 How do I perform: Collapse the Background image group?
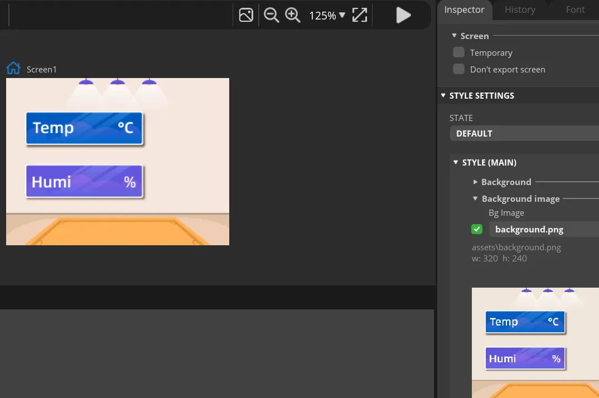[x=475, y=198]
